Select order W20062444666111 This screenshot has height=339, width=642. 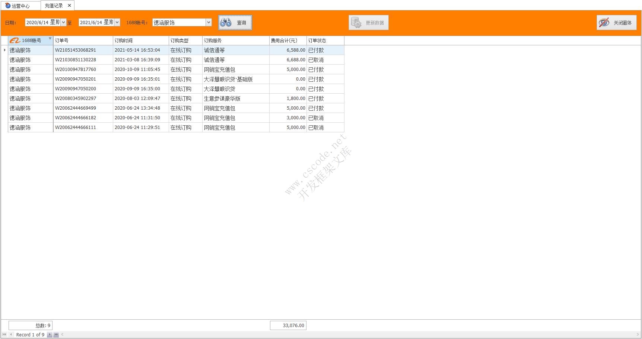[83, 127]
